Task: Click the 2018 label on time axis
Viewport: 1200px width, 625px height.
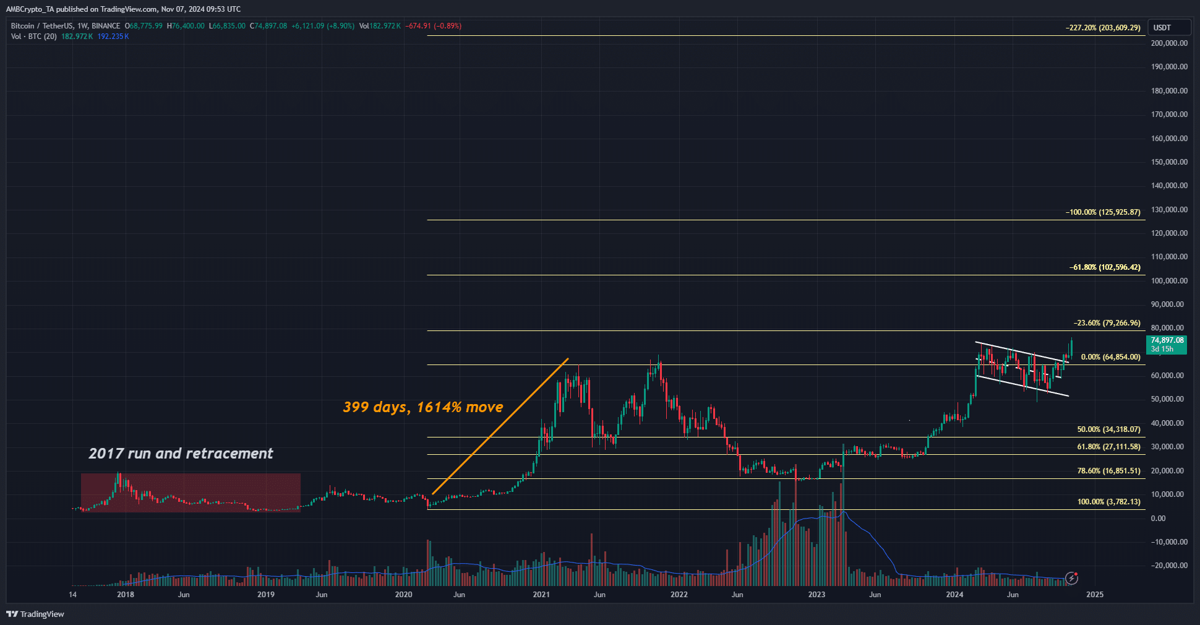Action: tap(126, 595)
